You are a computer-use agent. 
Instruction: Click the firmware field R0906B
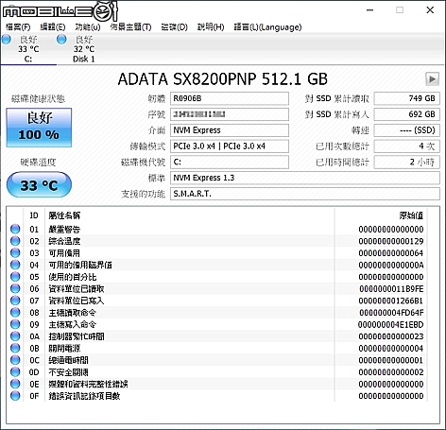click(230, 98)
